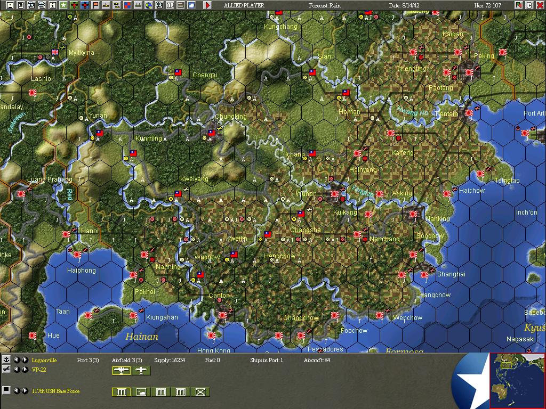This screenshot has width=546, height=409.
Task: Click previous air unit arrow by VP-22
Action: [17, 370]
